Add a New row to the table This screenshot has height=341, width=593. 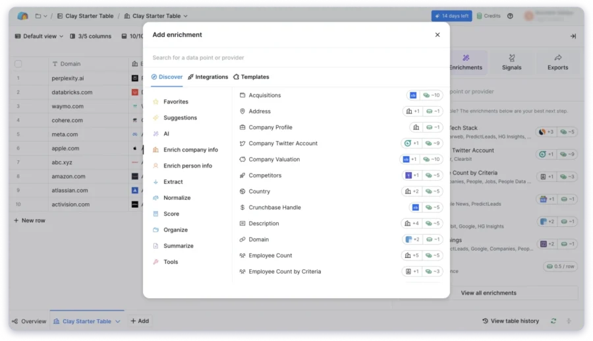[30, 220]
